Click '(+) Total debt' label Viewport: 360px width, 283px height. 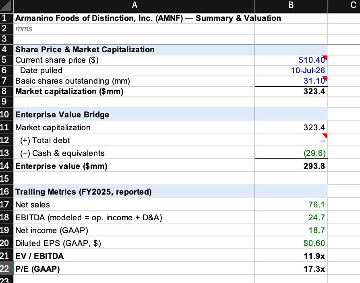pyautogui.click(x=134, y=140)
